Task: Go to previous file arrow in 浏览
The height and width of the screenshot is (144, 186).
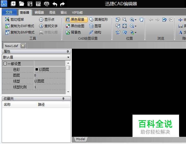Action: point(151,20)
